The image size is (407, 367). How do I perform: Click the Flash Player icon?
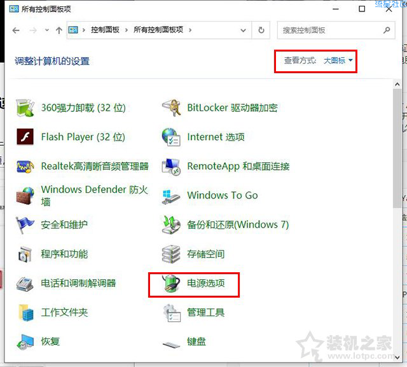(25, 137)
